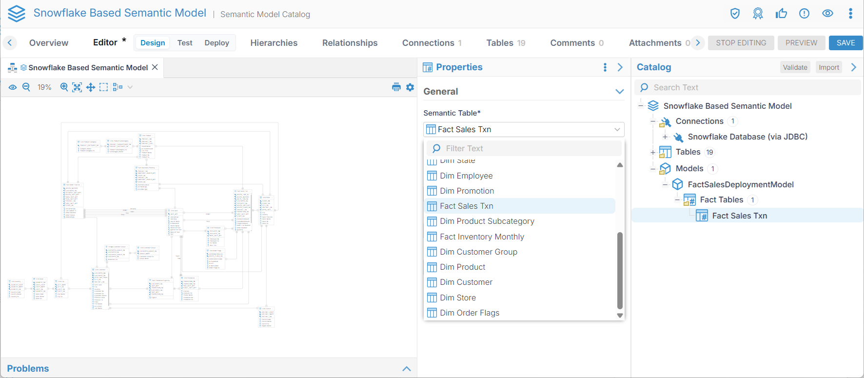Screen dimensions: 864x378
Task: Select the pan move tool icon
Action: point(91,87)
